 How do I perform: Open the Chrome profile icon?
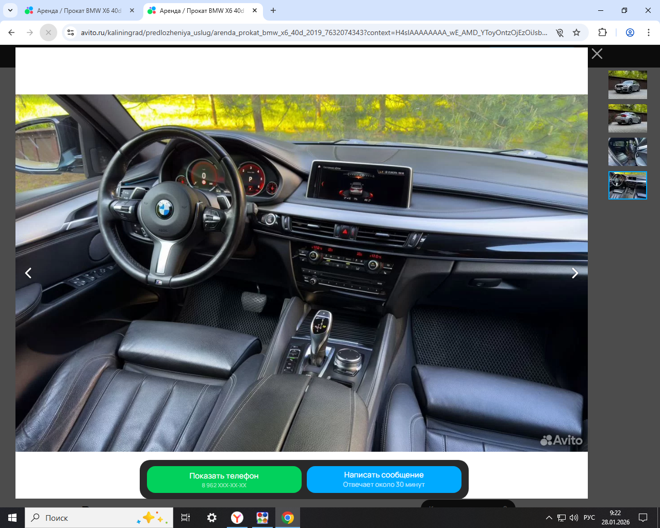pos(630,32)
